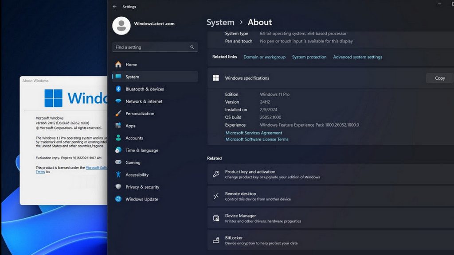Click the Privacy shield icon

tap(118, 187)
